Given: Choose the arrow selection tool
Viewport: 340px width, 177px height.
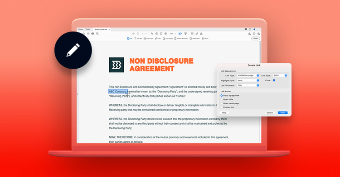Looking at the screenshot, I should [152, 34].
